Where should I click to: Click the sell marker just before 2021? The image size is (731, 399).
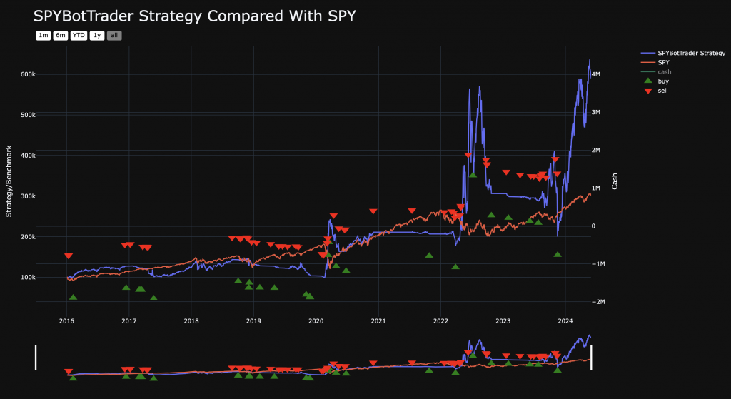coord(373,211)
